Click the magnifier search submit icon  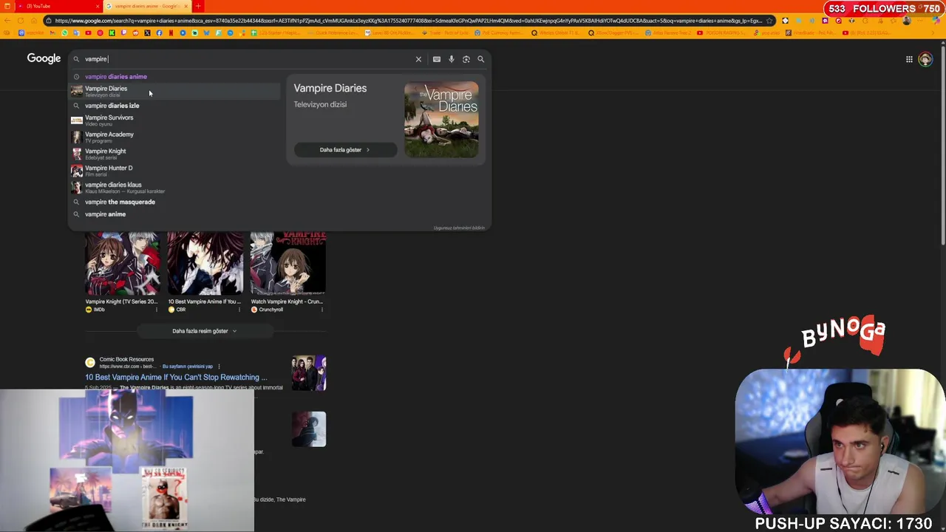[481, 59]
